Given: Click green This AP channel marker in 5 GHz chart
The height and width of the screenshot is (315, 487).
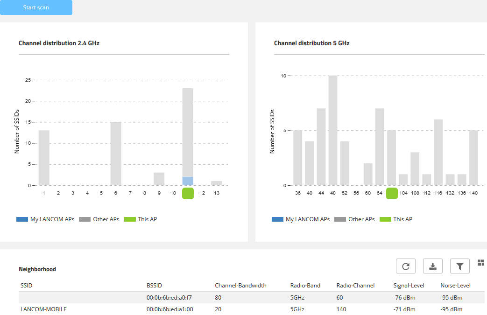Looking at the screenshot, I should (392, 193).
